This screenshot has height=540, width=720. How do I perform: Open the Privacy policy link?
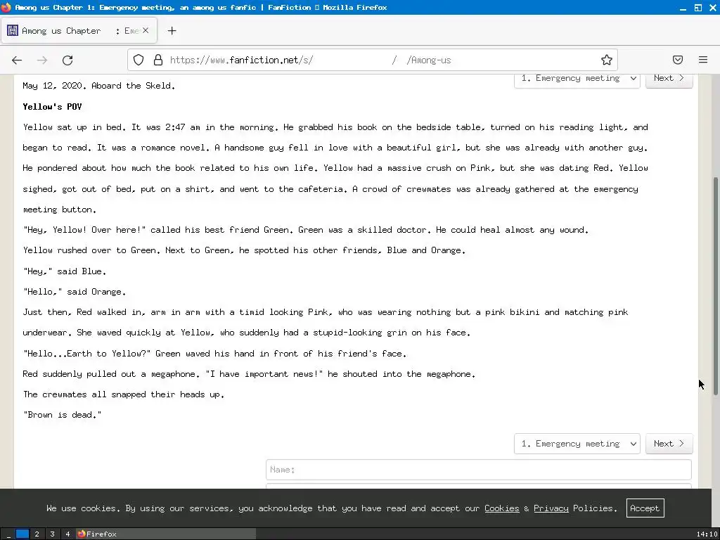(551, 508)
